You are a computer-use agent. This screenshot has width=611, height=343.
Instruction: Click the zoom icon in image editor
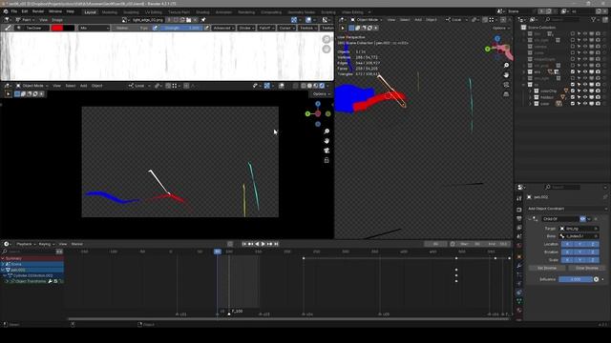tap(327, 39)
